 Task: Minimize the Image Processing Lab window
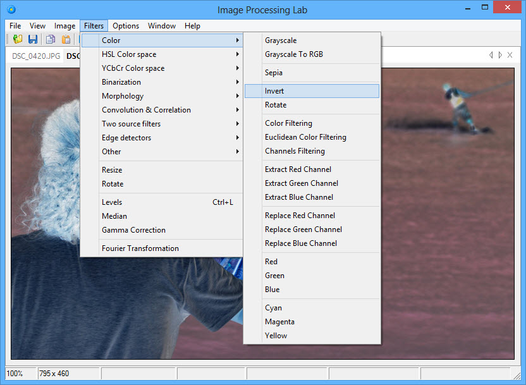click(468, 8)
